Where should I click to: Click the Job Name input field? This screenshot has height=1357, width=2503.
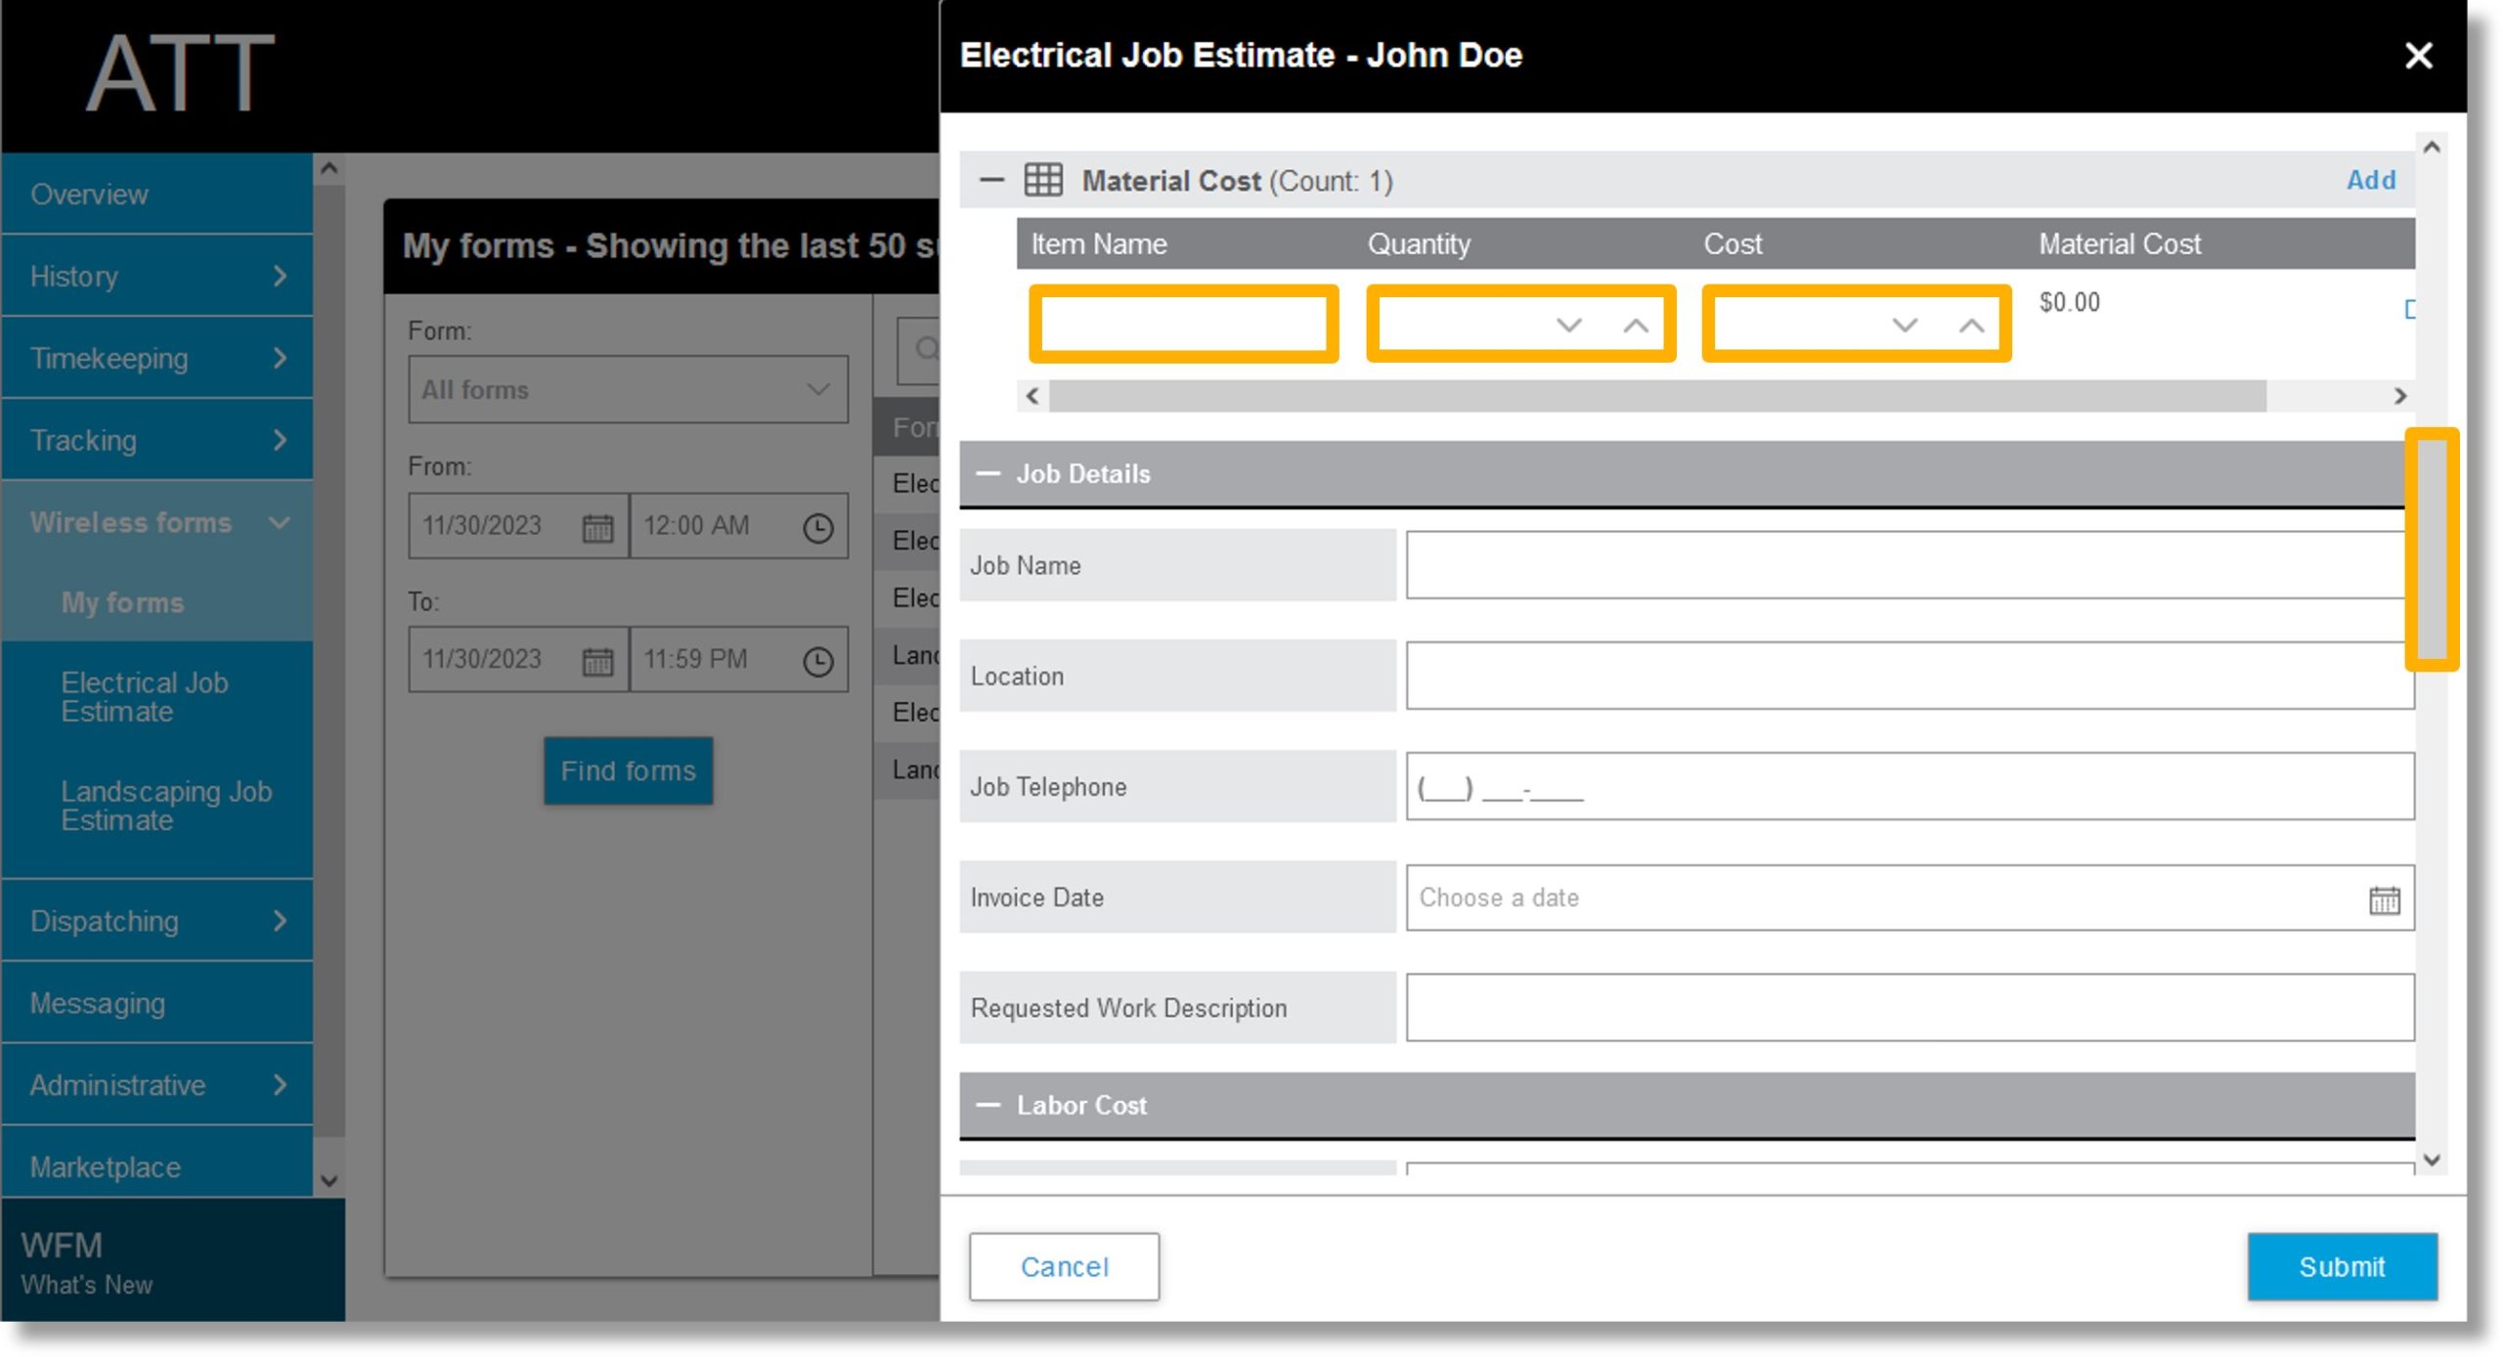click(x=1909, y=565)
